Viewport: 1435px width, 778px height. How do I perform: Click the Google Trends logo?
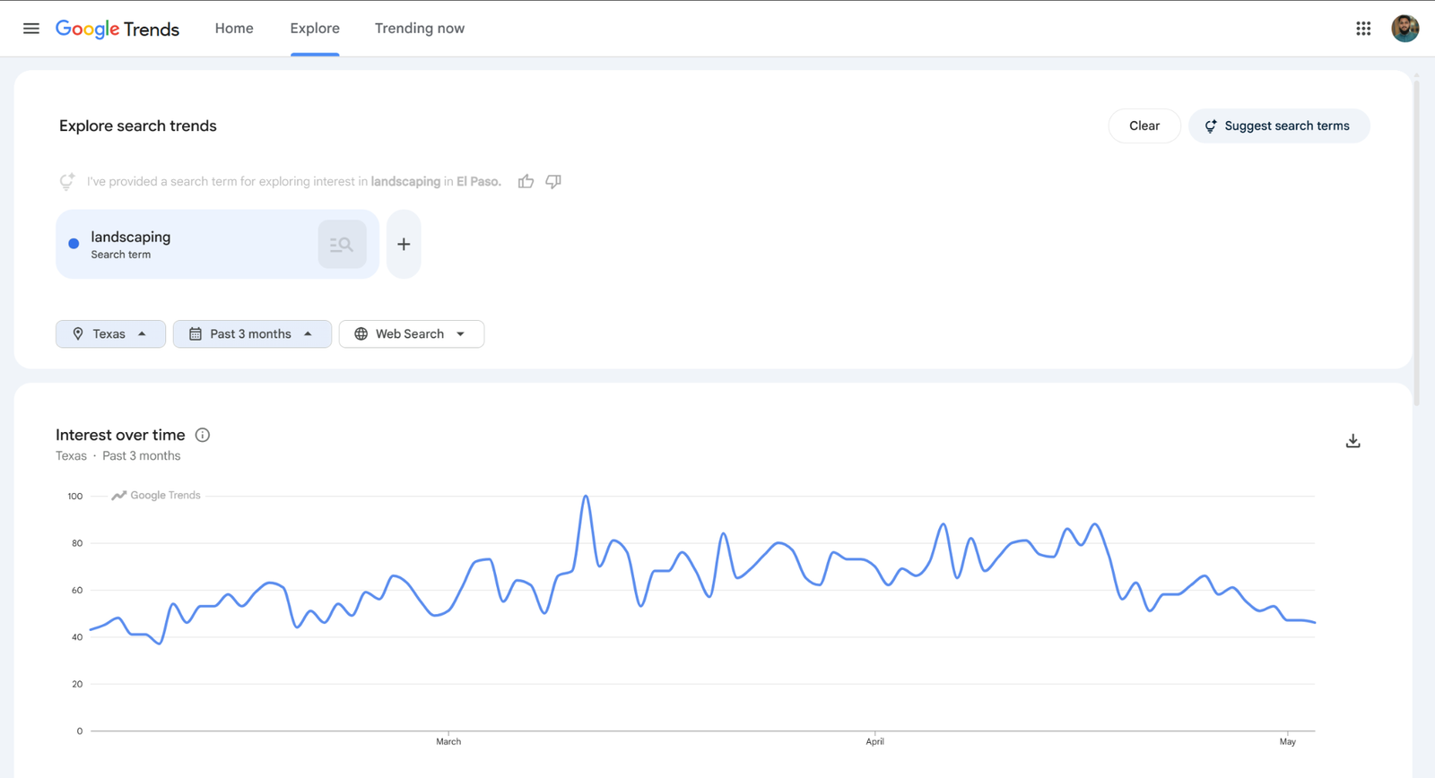point(117,29)
